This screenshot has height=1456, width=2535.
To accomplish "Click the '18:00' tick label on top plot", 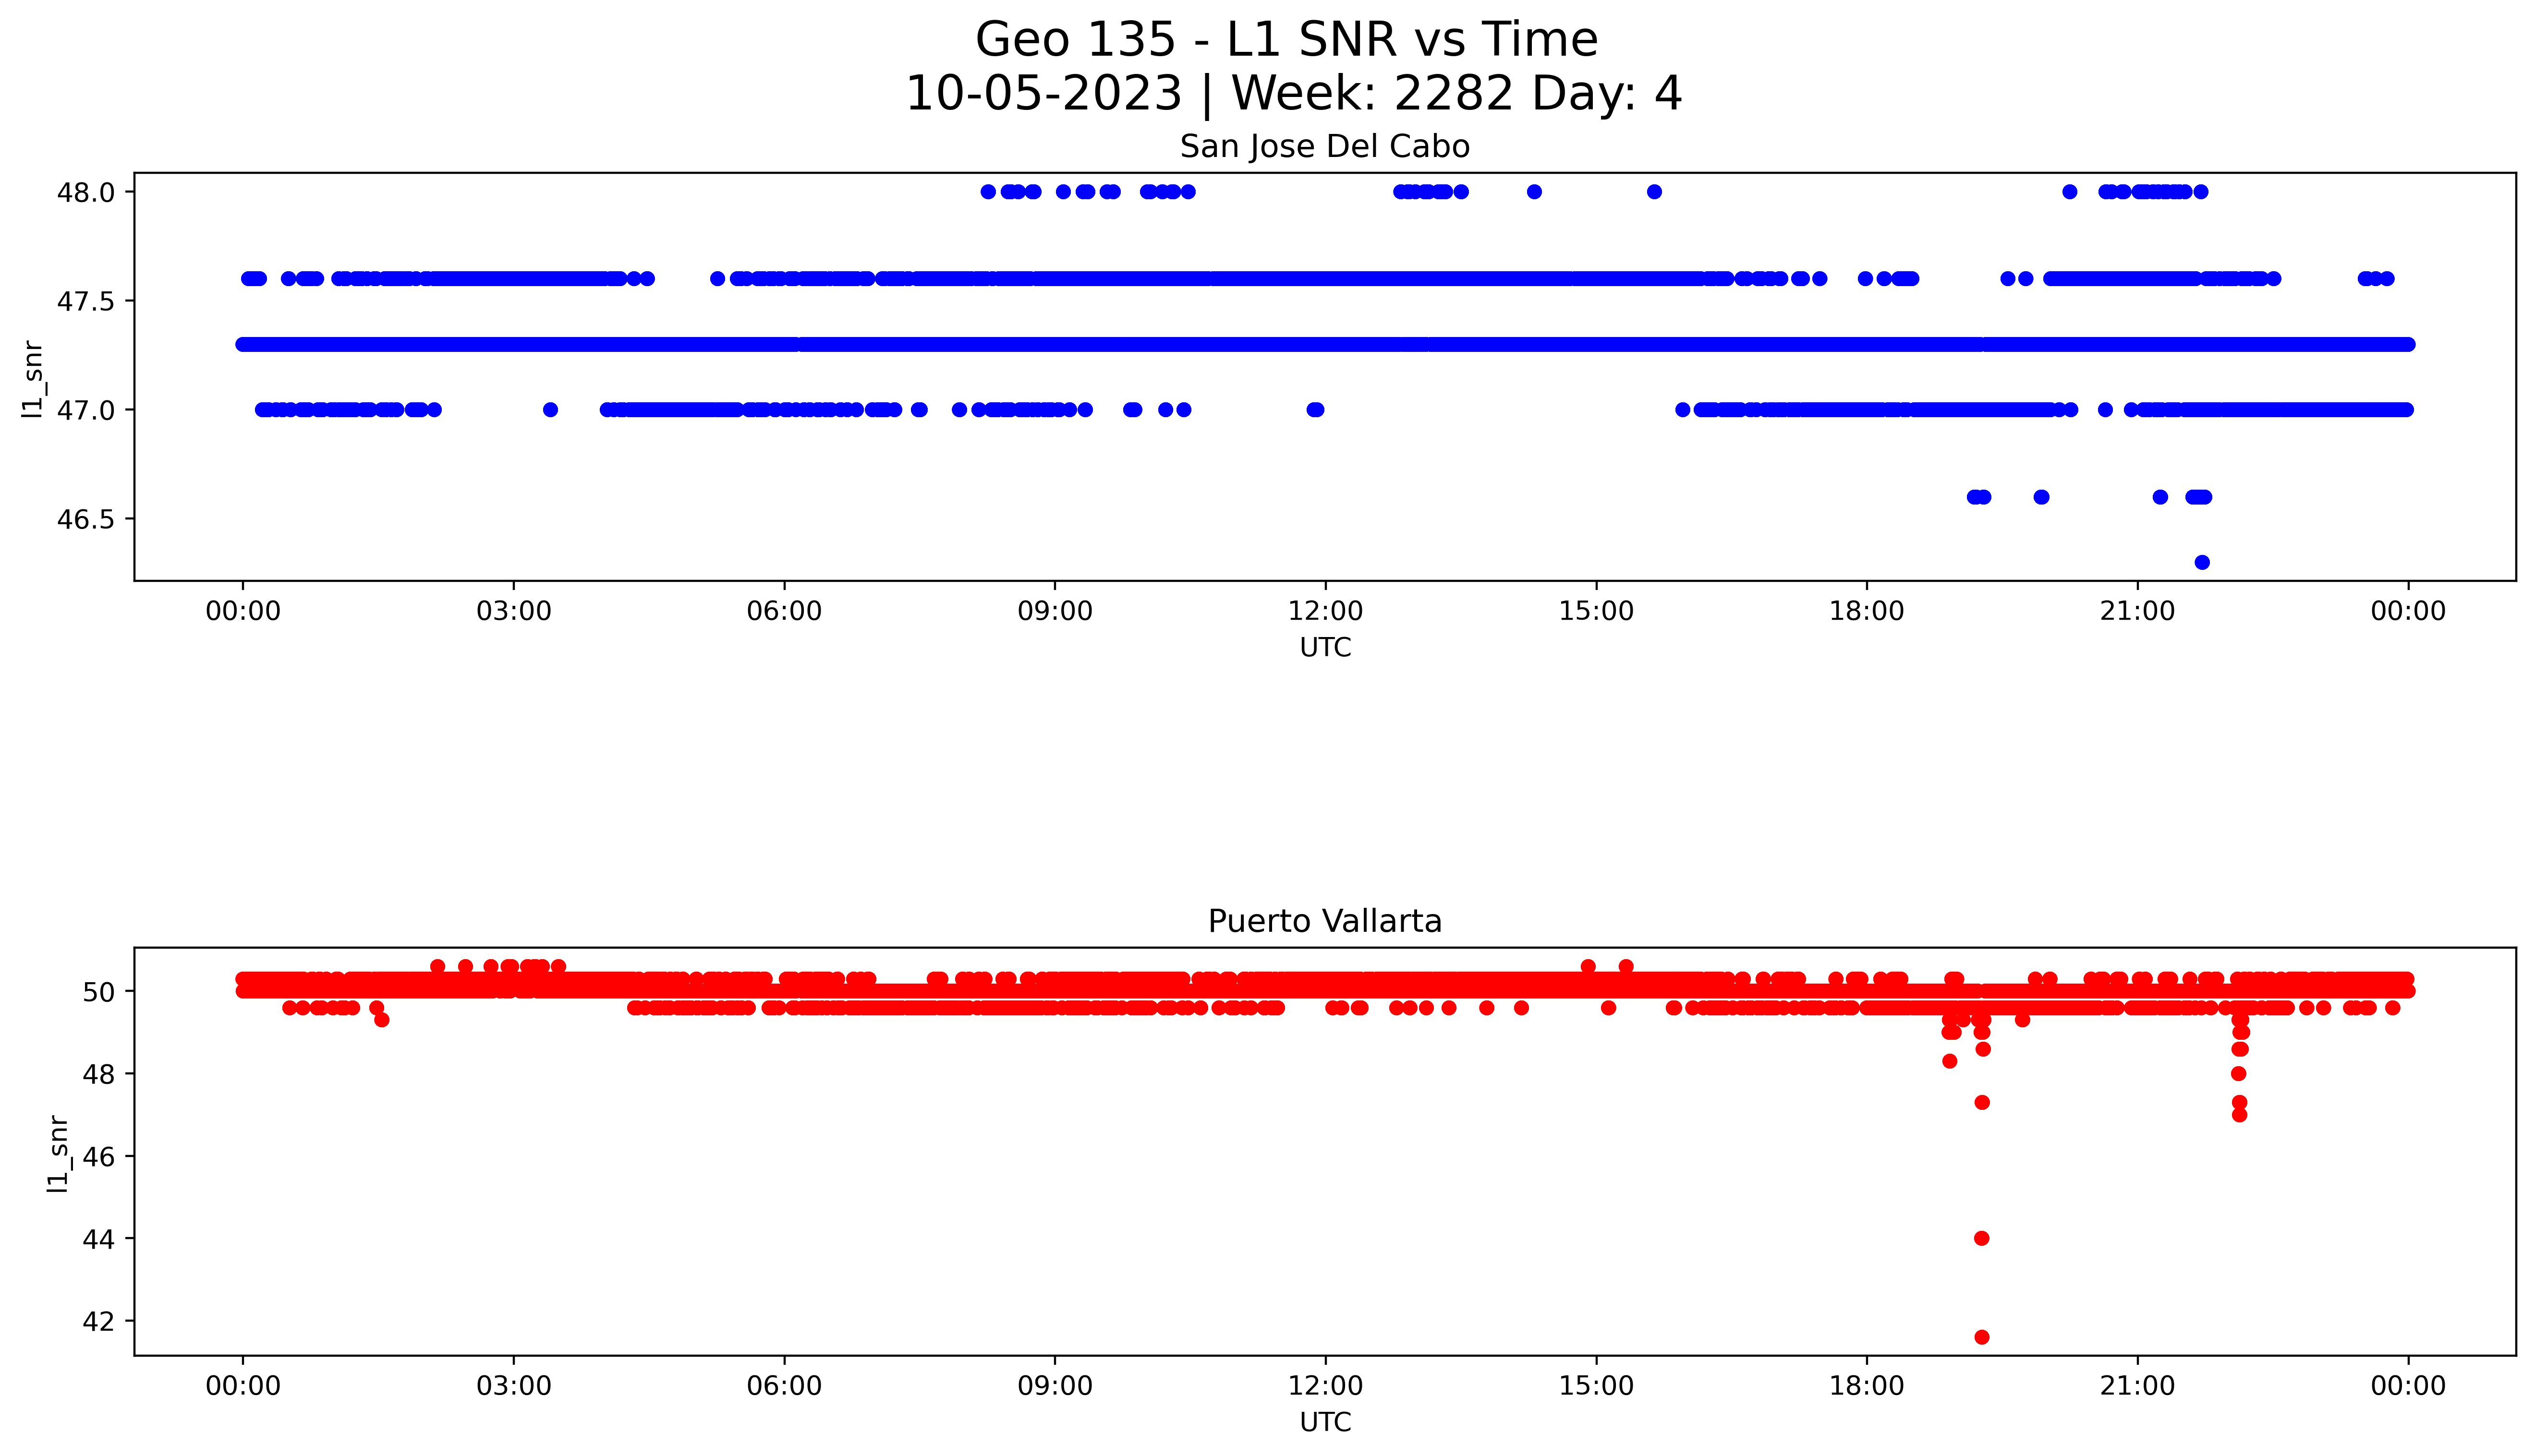I will (1867, 612).
